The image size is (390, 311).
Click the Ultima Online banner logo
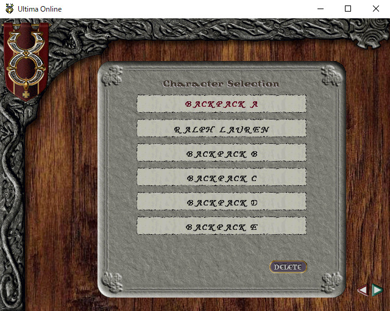coord(26,61)
